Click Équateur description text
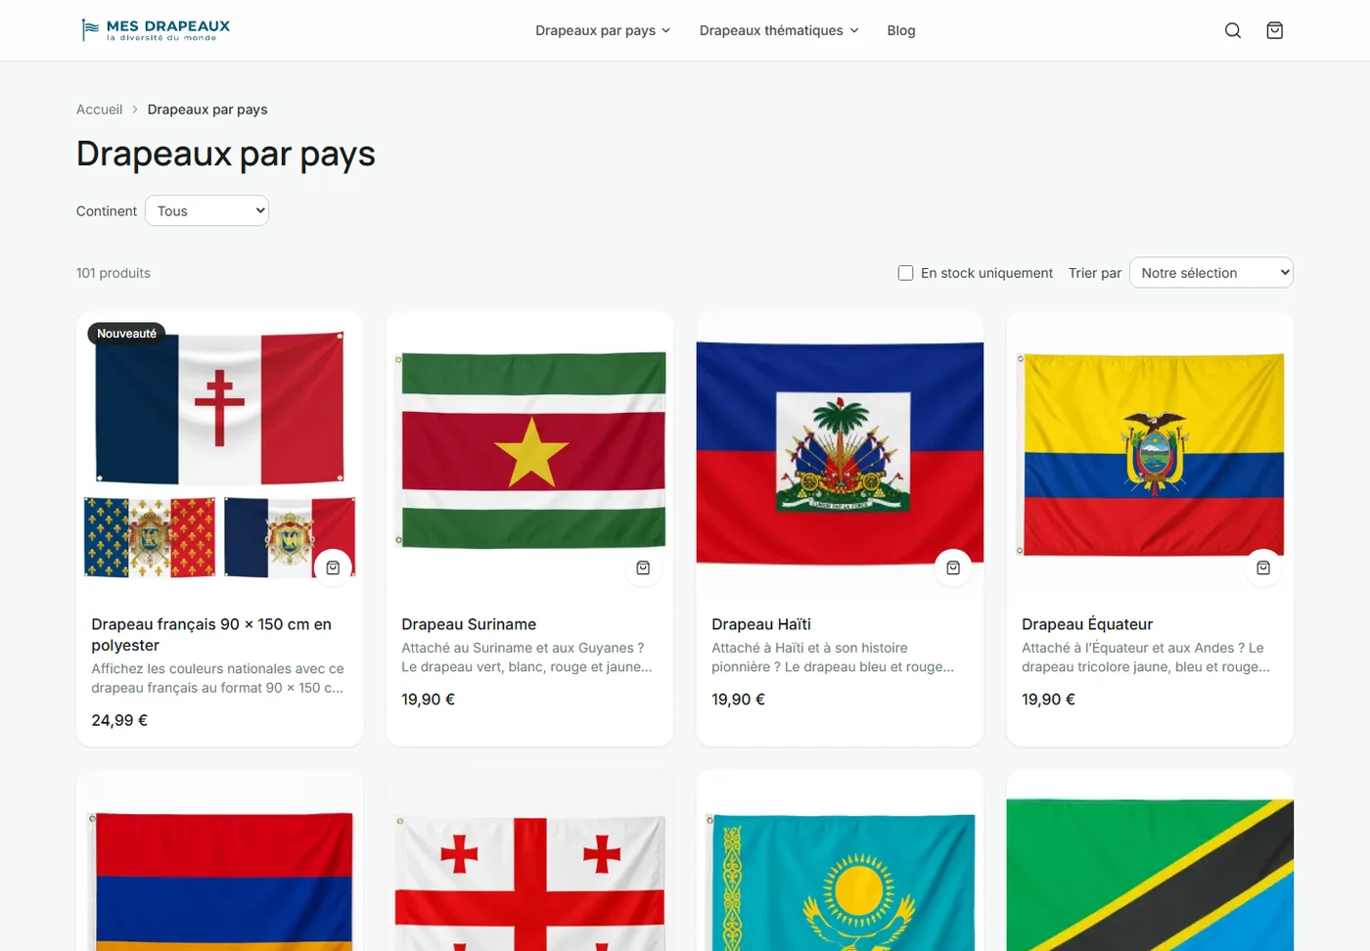1370x951 pixels. (1146, 657)
